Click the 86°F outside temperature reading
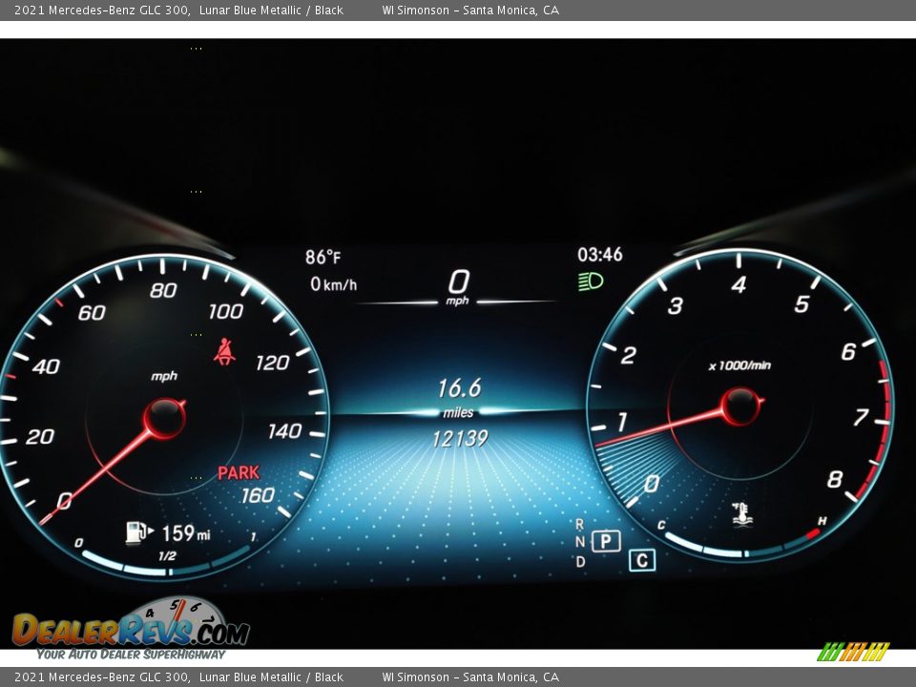Image resolution: width=916 pixels, height=687 pixels. [323, 257]
